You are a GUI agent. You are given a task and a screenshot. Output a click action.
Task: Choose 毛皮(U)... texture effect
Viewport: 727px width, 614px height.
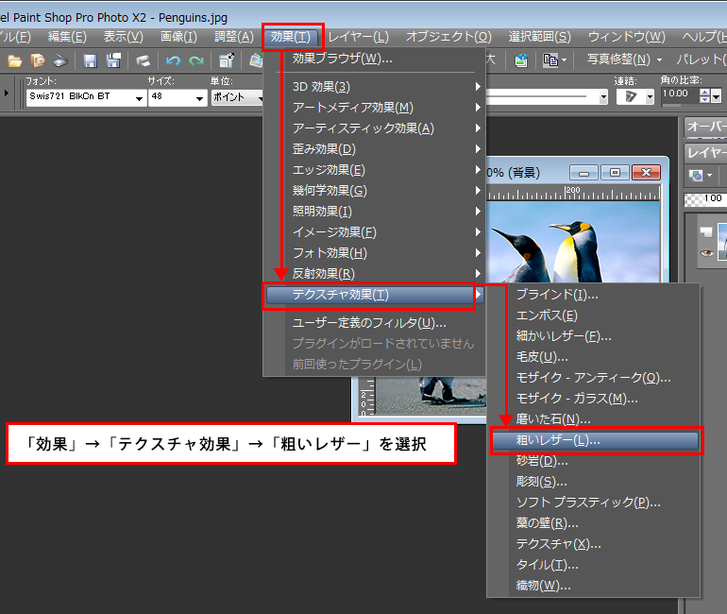593,357
